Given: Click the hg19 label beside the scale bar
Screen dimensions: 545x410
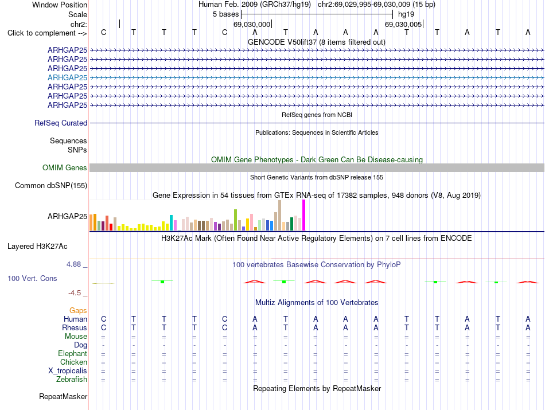Looking at the screenshot, I should click(406, 14).
